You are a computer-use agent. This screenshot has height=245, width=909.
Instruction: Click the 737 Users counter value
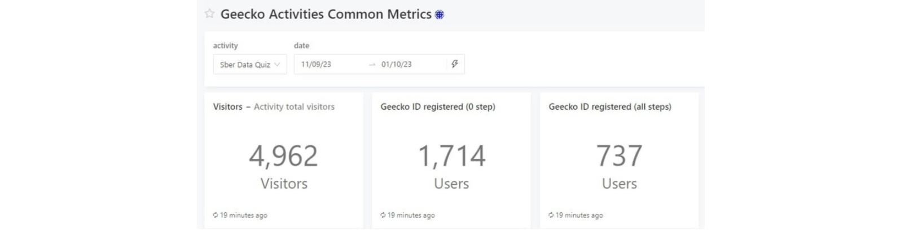[x=619, y=156]
